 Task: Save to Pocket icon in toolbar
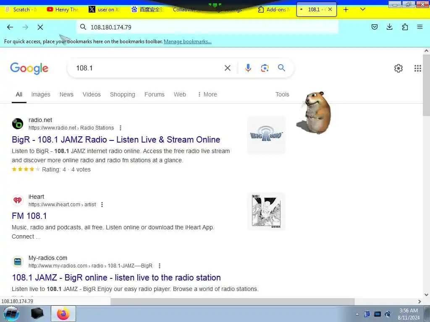[x=374, y=27]
